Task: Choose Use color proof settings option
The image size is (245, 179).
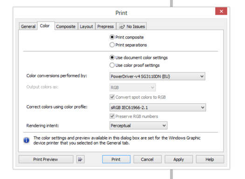Action: [112, 65]
